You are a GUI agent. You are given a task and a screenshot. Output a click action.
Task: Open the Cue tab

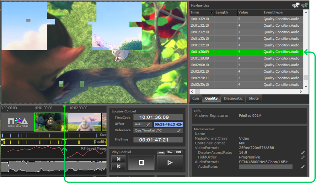click(195, 98)
